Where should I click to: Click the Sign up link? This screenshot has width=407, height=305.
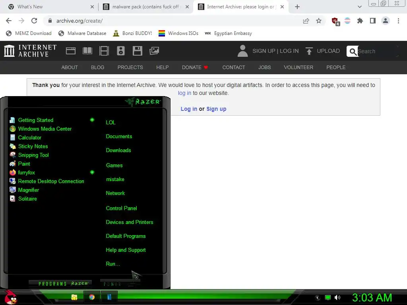[x=216, y=109]
